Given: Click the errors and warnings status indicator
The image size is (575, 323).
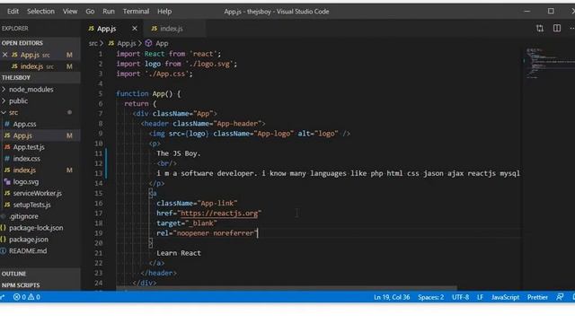Looking at the screenshot, I should pos(26,297).
